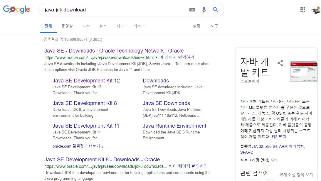Open the SPARC platform link
Image resolution: width=321 pixels, height=181 pixels.
[247, 152]
